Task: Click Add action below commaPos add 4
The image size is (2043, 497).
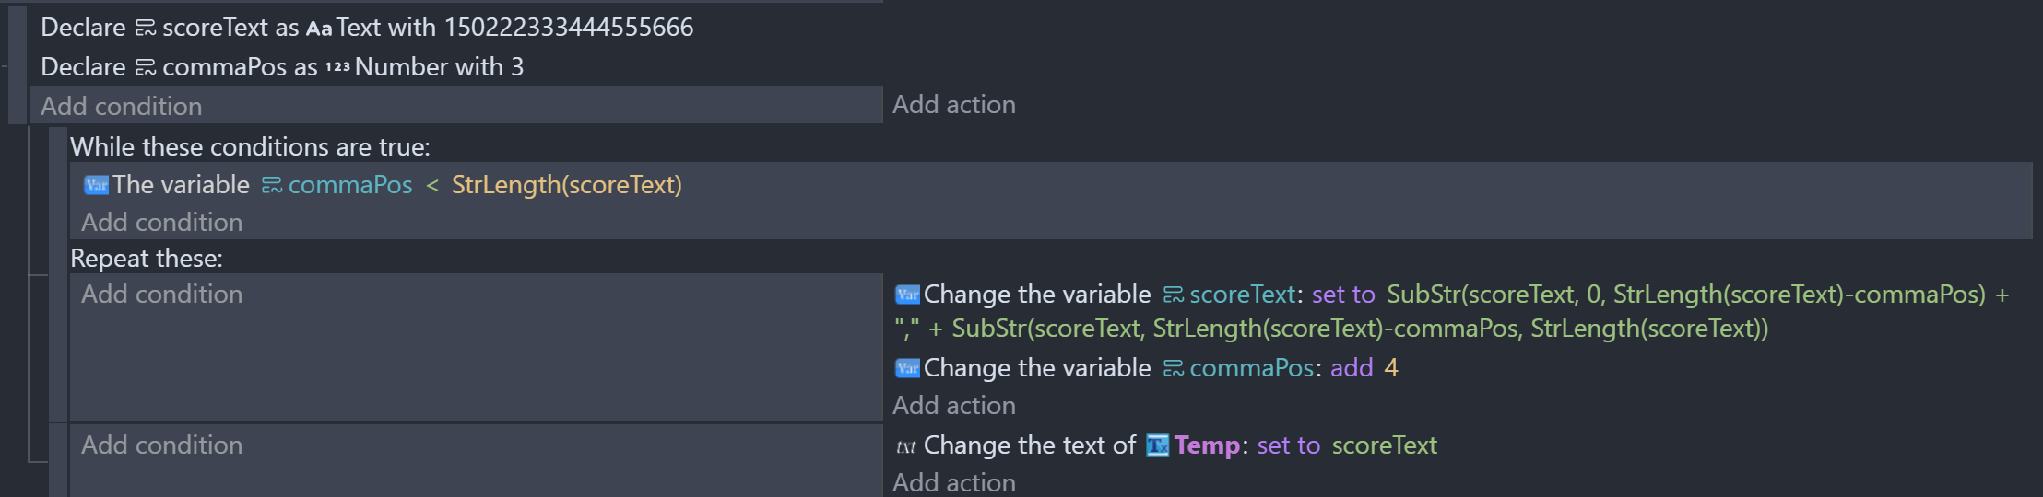Action: click(954, 406)
